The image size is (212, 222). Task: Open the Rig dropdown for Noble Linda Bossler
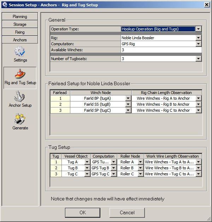tap(199, 38)
